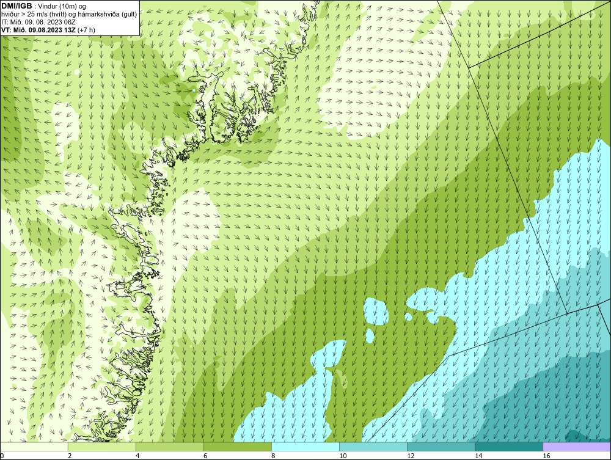Click the purple legend swatch above 16 m/s
The width and height of the screenshot is (611, 460).
click(x=576, y=447)
